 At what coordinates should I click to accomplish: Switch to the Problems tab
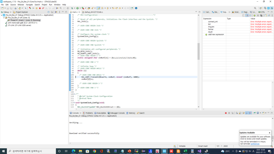click(88, 113)
